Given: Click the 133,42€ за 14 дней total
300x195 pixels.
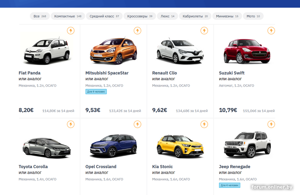Looking at the screenshot, I should pos(125,111).
